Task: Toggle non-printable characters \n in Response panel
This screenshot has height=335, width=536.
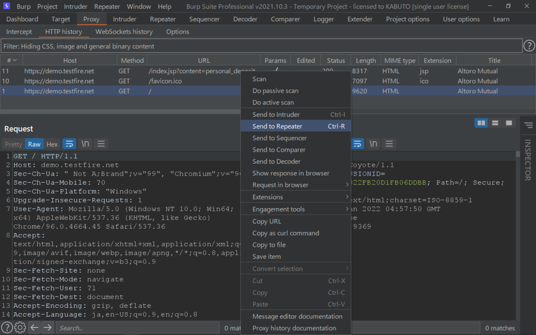Action: 373,144
